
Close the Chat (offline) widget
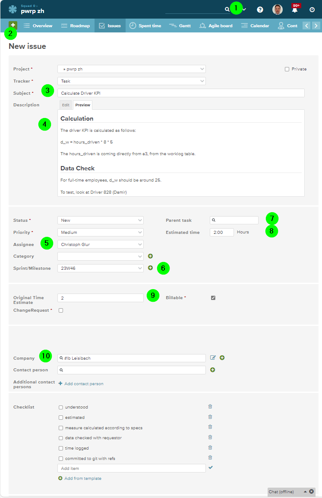pyautogui.click(x=312, y=492)
